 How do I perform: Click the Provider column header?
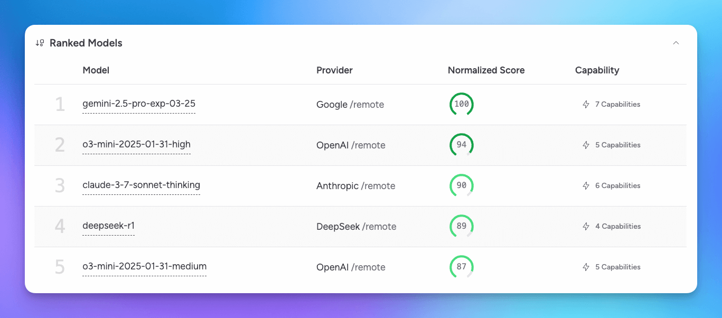click(334, 70)
